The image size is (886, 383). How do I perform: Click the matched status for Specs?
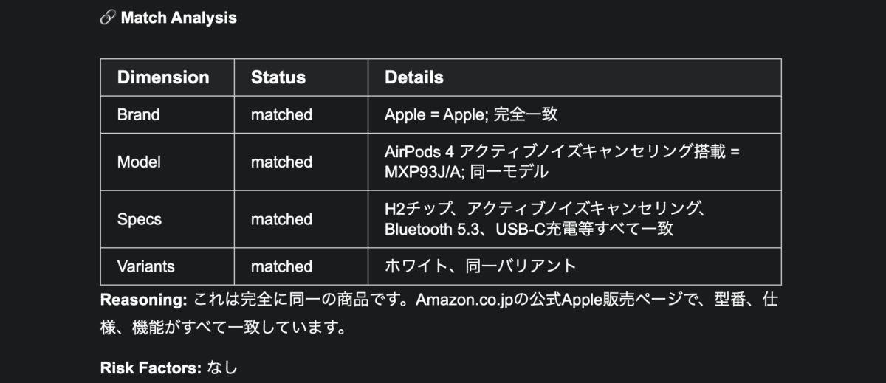click(x=281, y=219)
